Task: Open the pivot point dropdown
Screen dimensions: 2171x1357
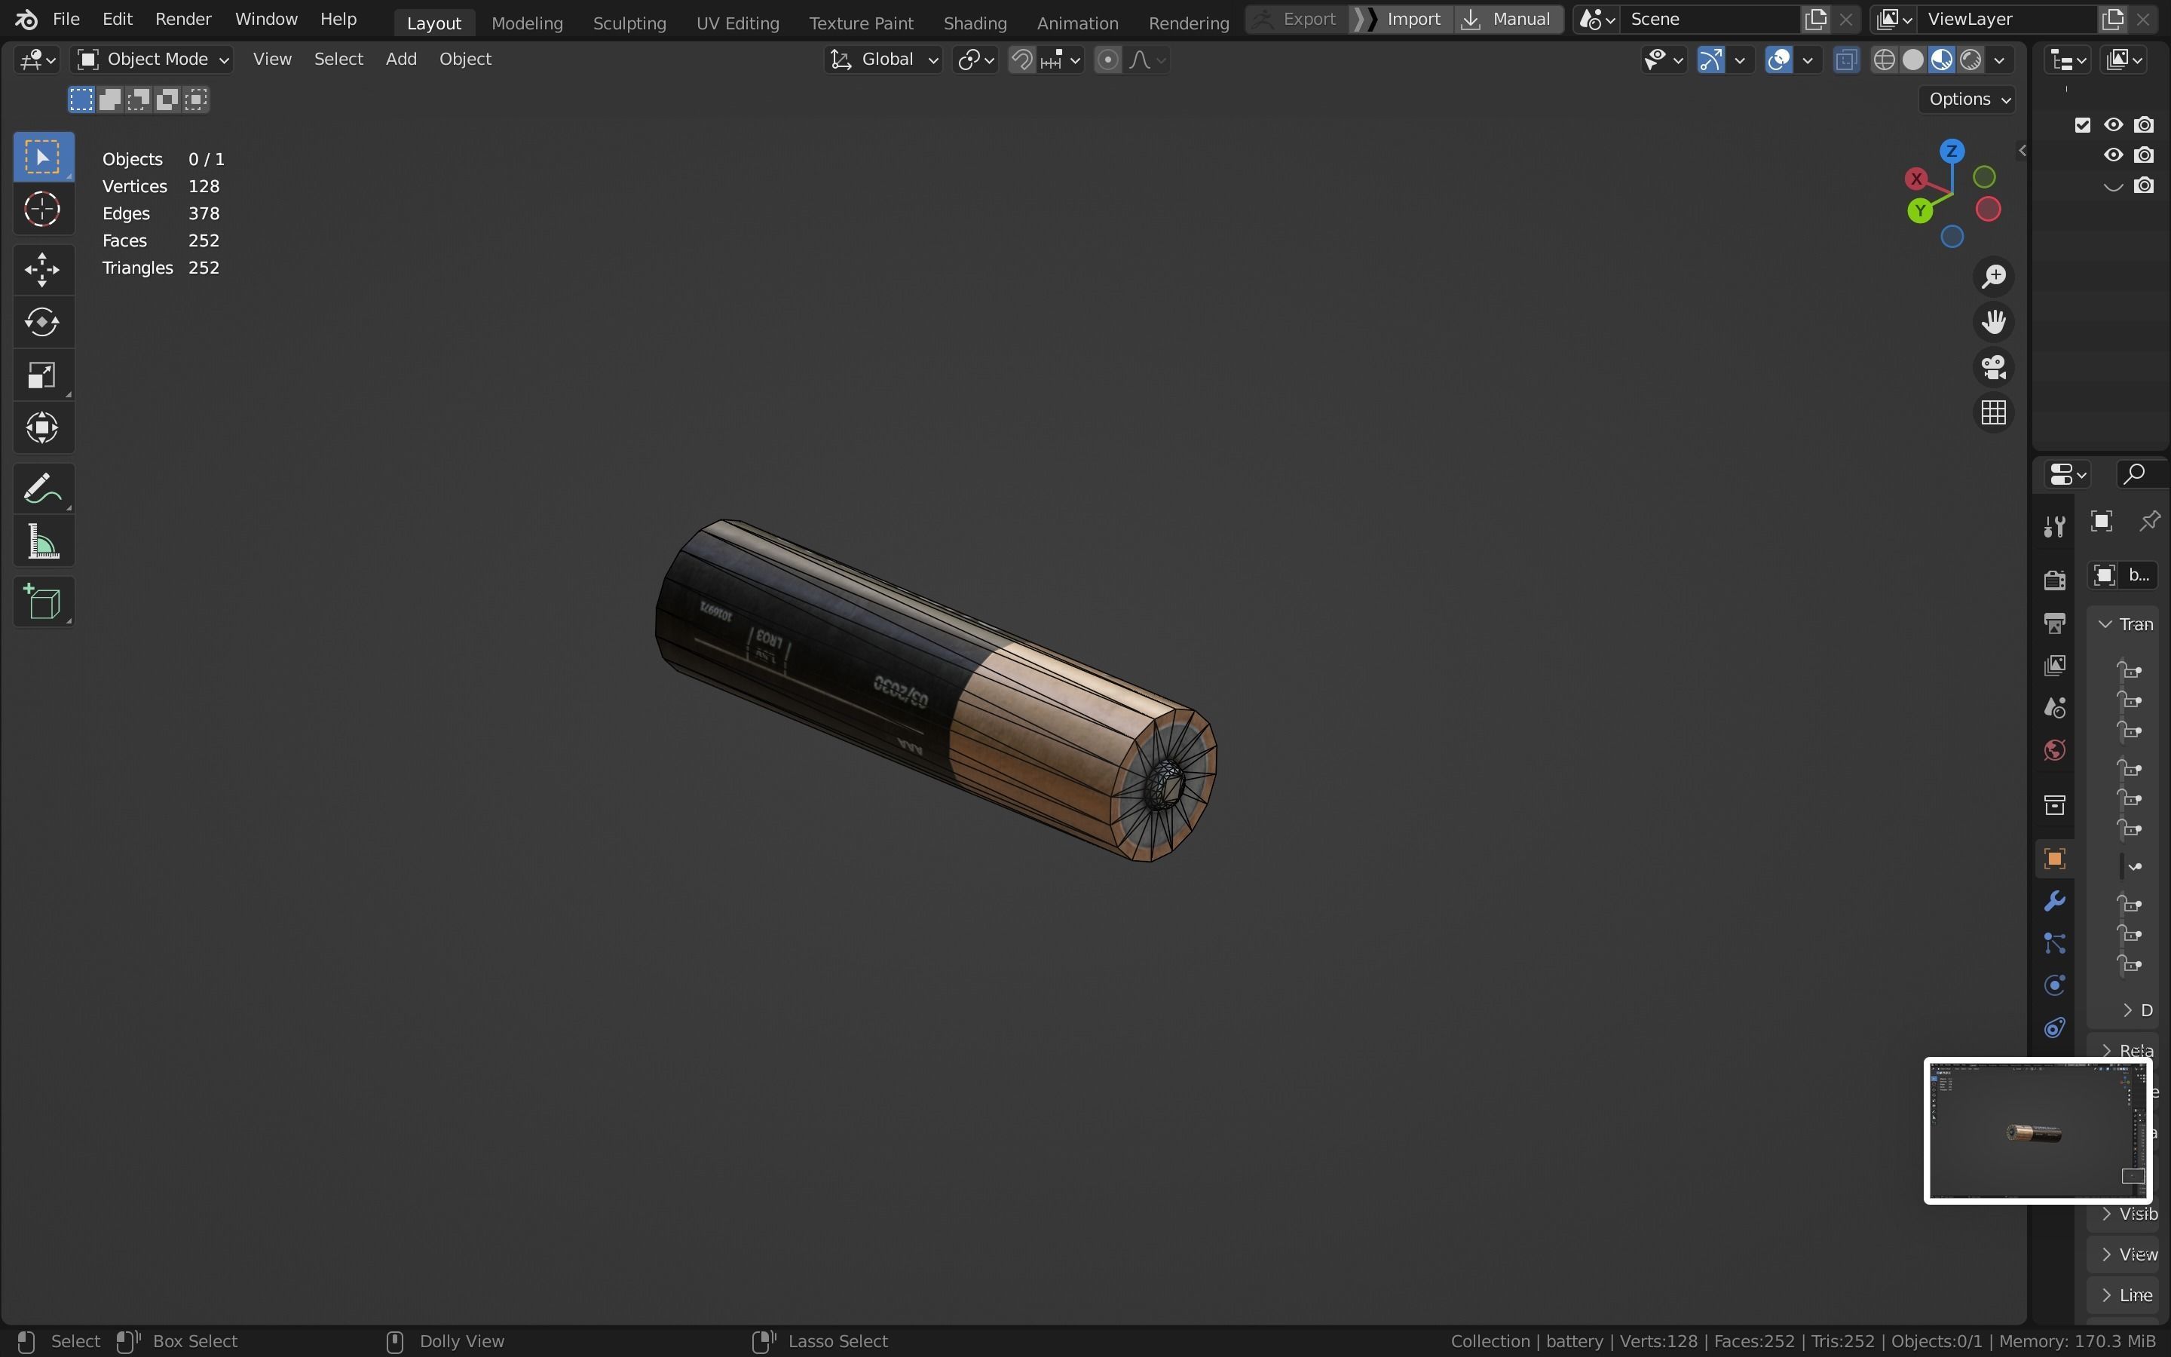Action: coord(975,60)
